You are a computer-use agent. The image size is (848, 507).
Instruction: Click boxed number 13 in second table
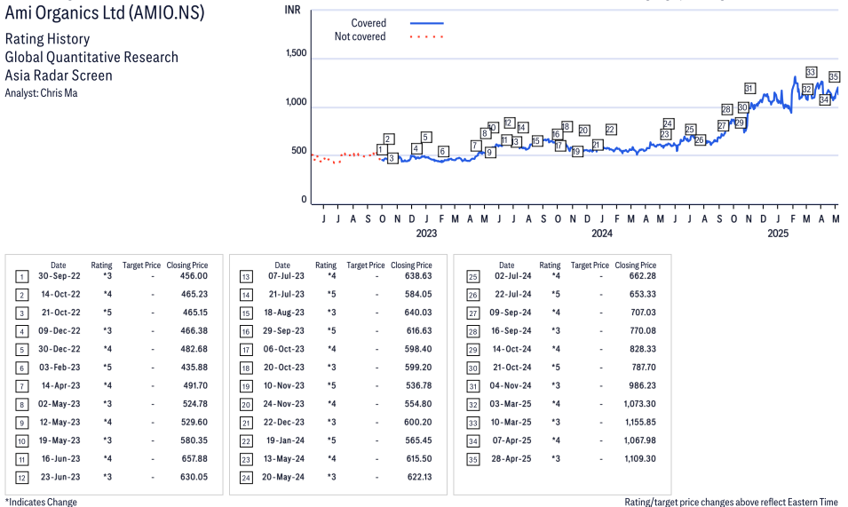(246, 277)
